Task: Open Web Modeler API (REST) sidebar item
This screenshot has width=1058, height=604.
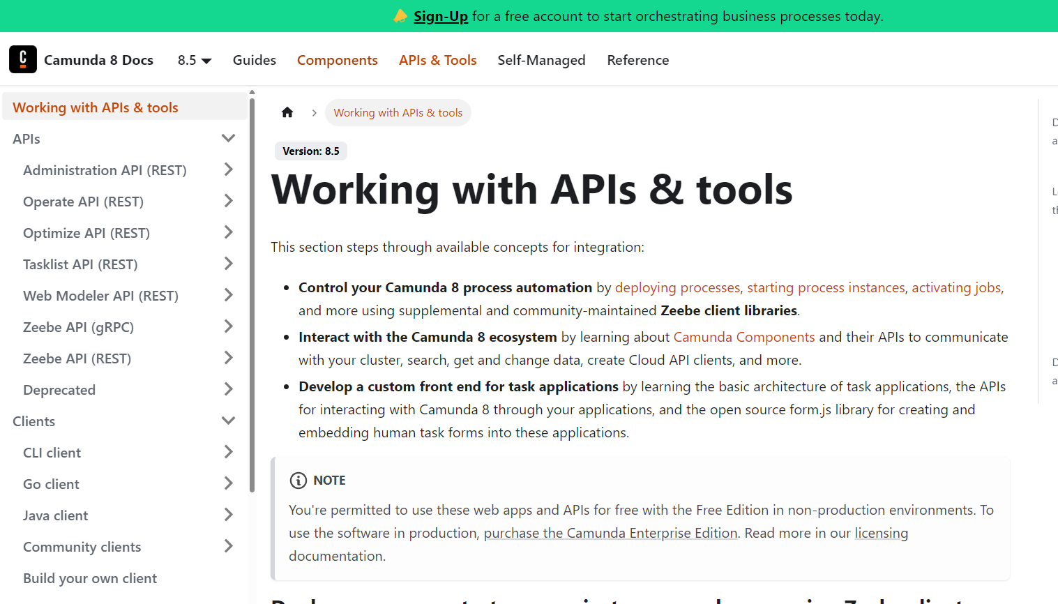Action: point(100,296)
